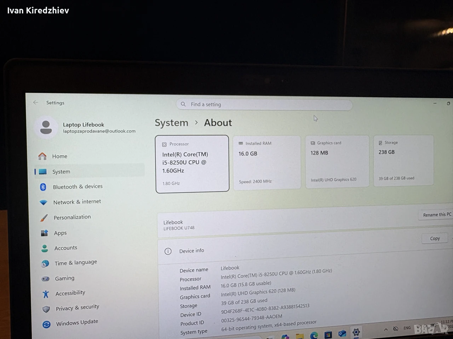Click the Device name value Lifebook
453x339 pixels.
pyautogui.click(x=230, y=268)
